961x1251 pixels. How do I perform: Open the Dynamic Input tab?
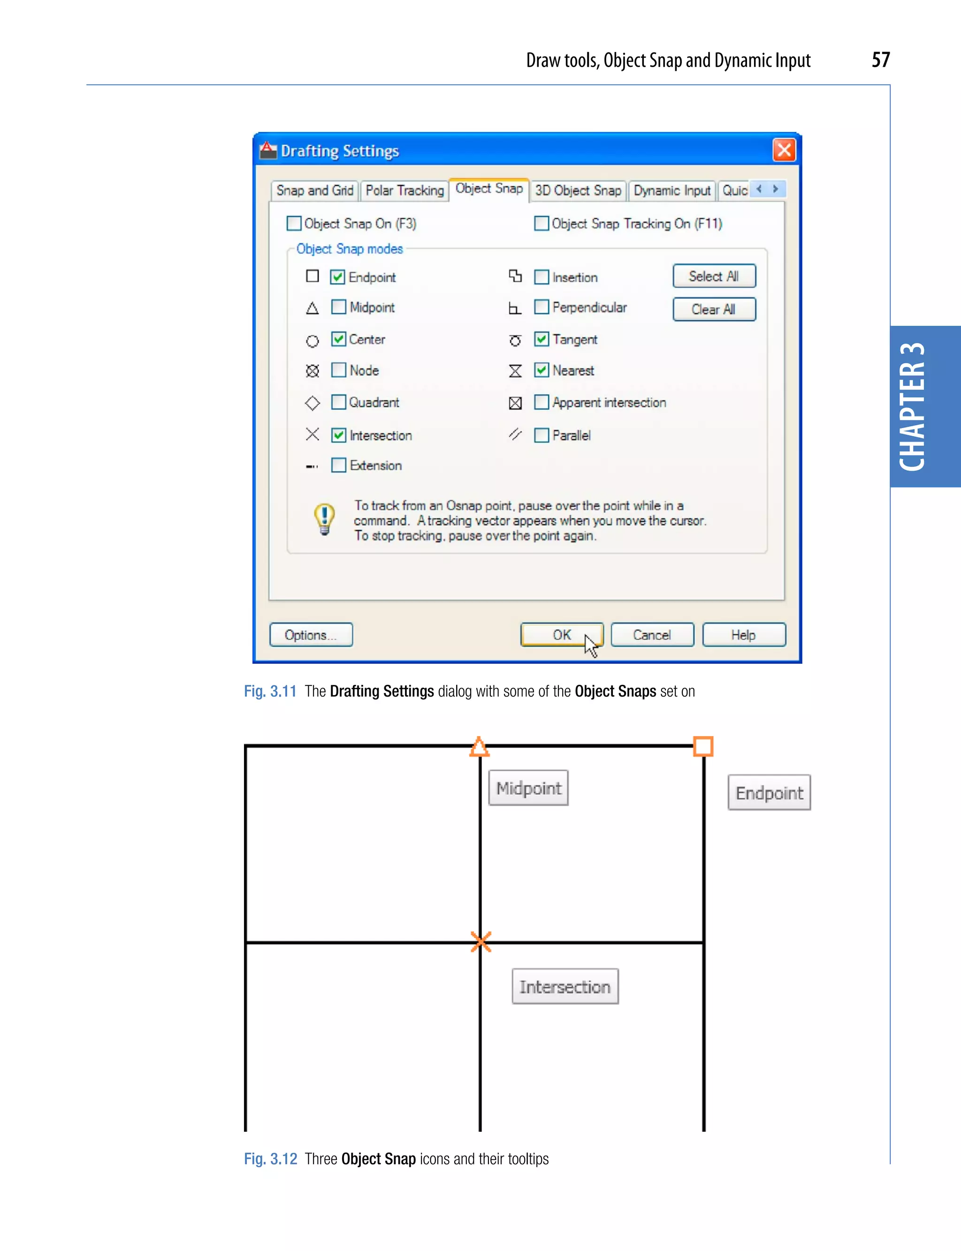point(671,191)
